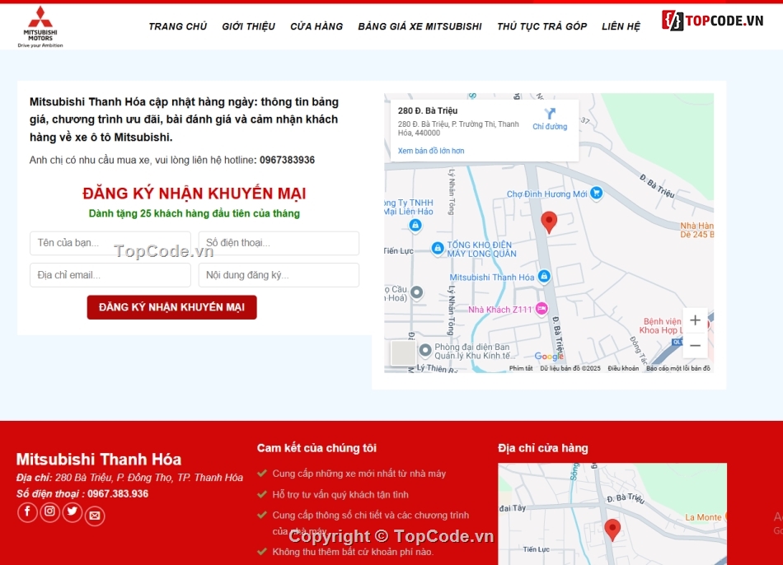Open GIỚI THIỆU menu item
Screen dimensions: 783x565
249,26
